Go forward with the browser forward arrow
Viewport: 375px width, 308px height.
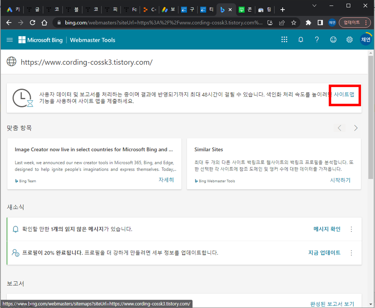click(21, 23)
